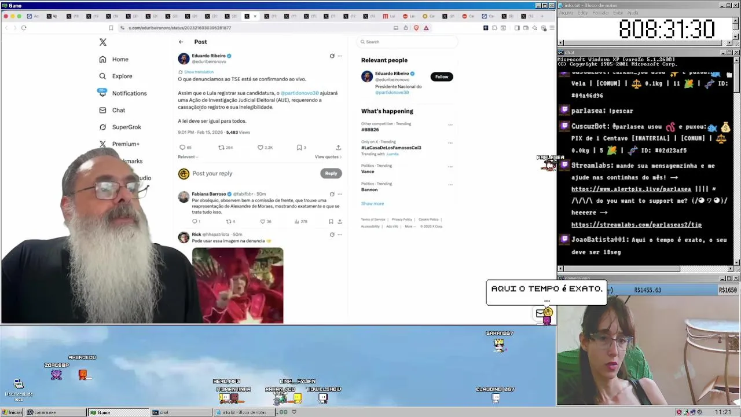Switch to the chat taskbar item
Image resolution: width=741 pixels, height=417 pixels.
(x=181, y=412)
